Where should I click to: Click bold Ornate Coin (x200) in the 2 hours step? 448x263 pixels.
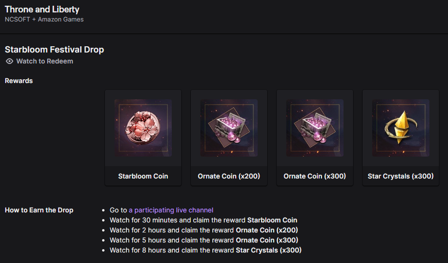coord(267,230)
